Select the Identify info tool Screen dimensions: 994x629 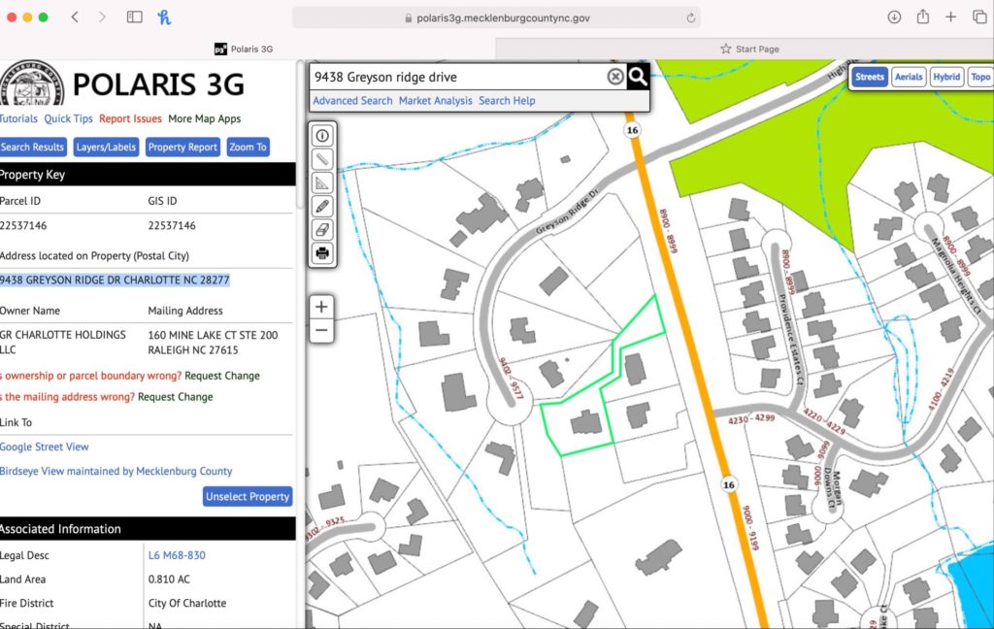click(322, 136)
